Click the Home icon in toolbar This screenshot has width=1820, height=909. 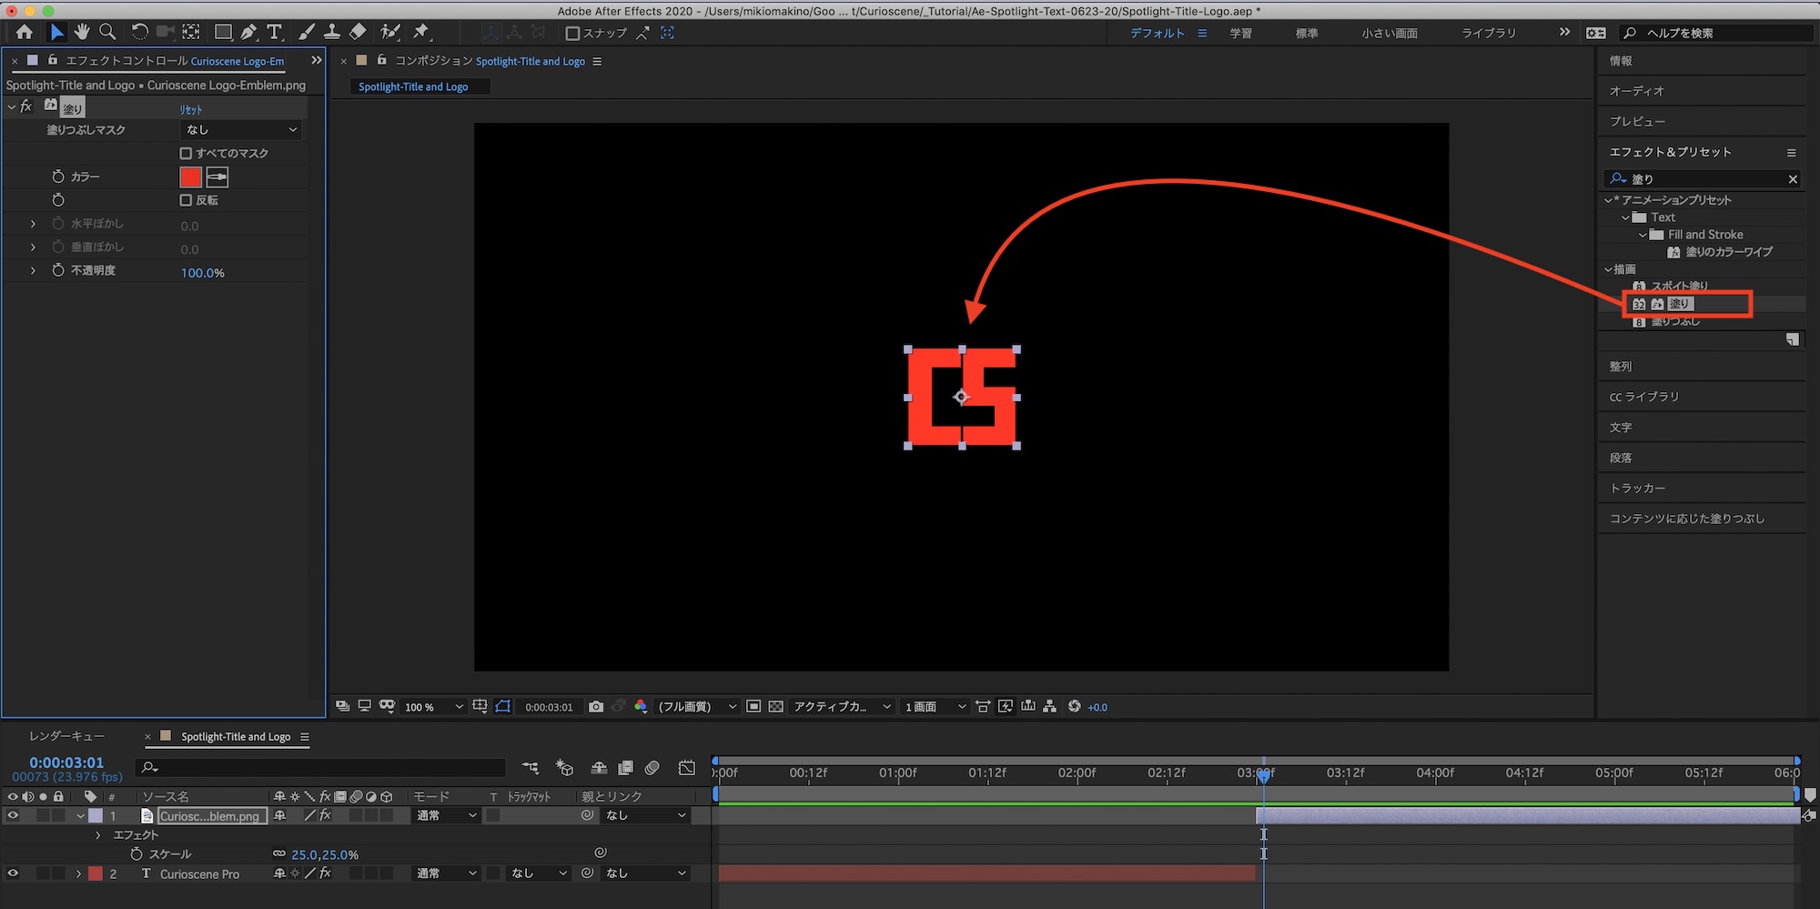tap(25, 32)
